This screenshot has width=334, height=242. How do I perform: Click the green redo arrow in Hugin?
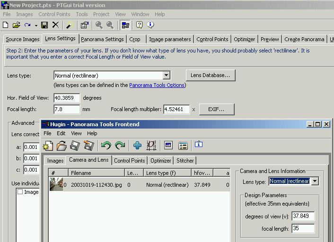[x=120, y=146]
